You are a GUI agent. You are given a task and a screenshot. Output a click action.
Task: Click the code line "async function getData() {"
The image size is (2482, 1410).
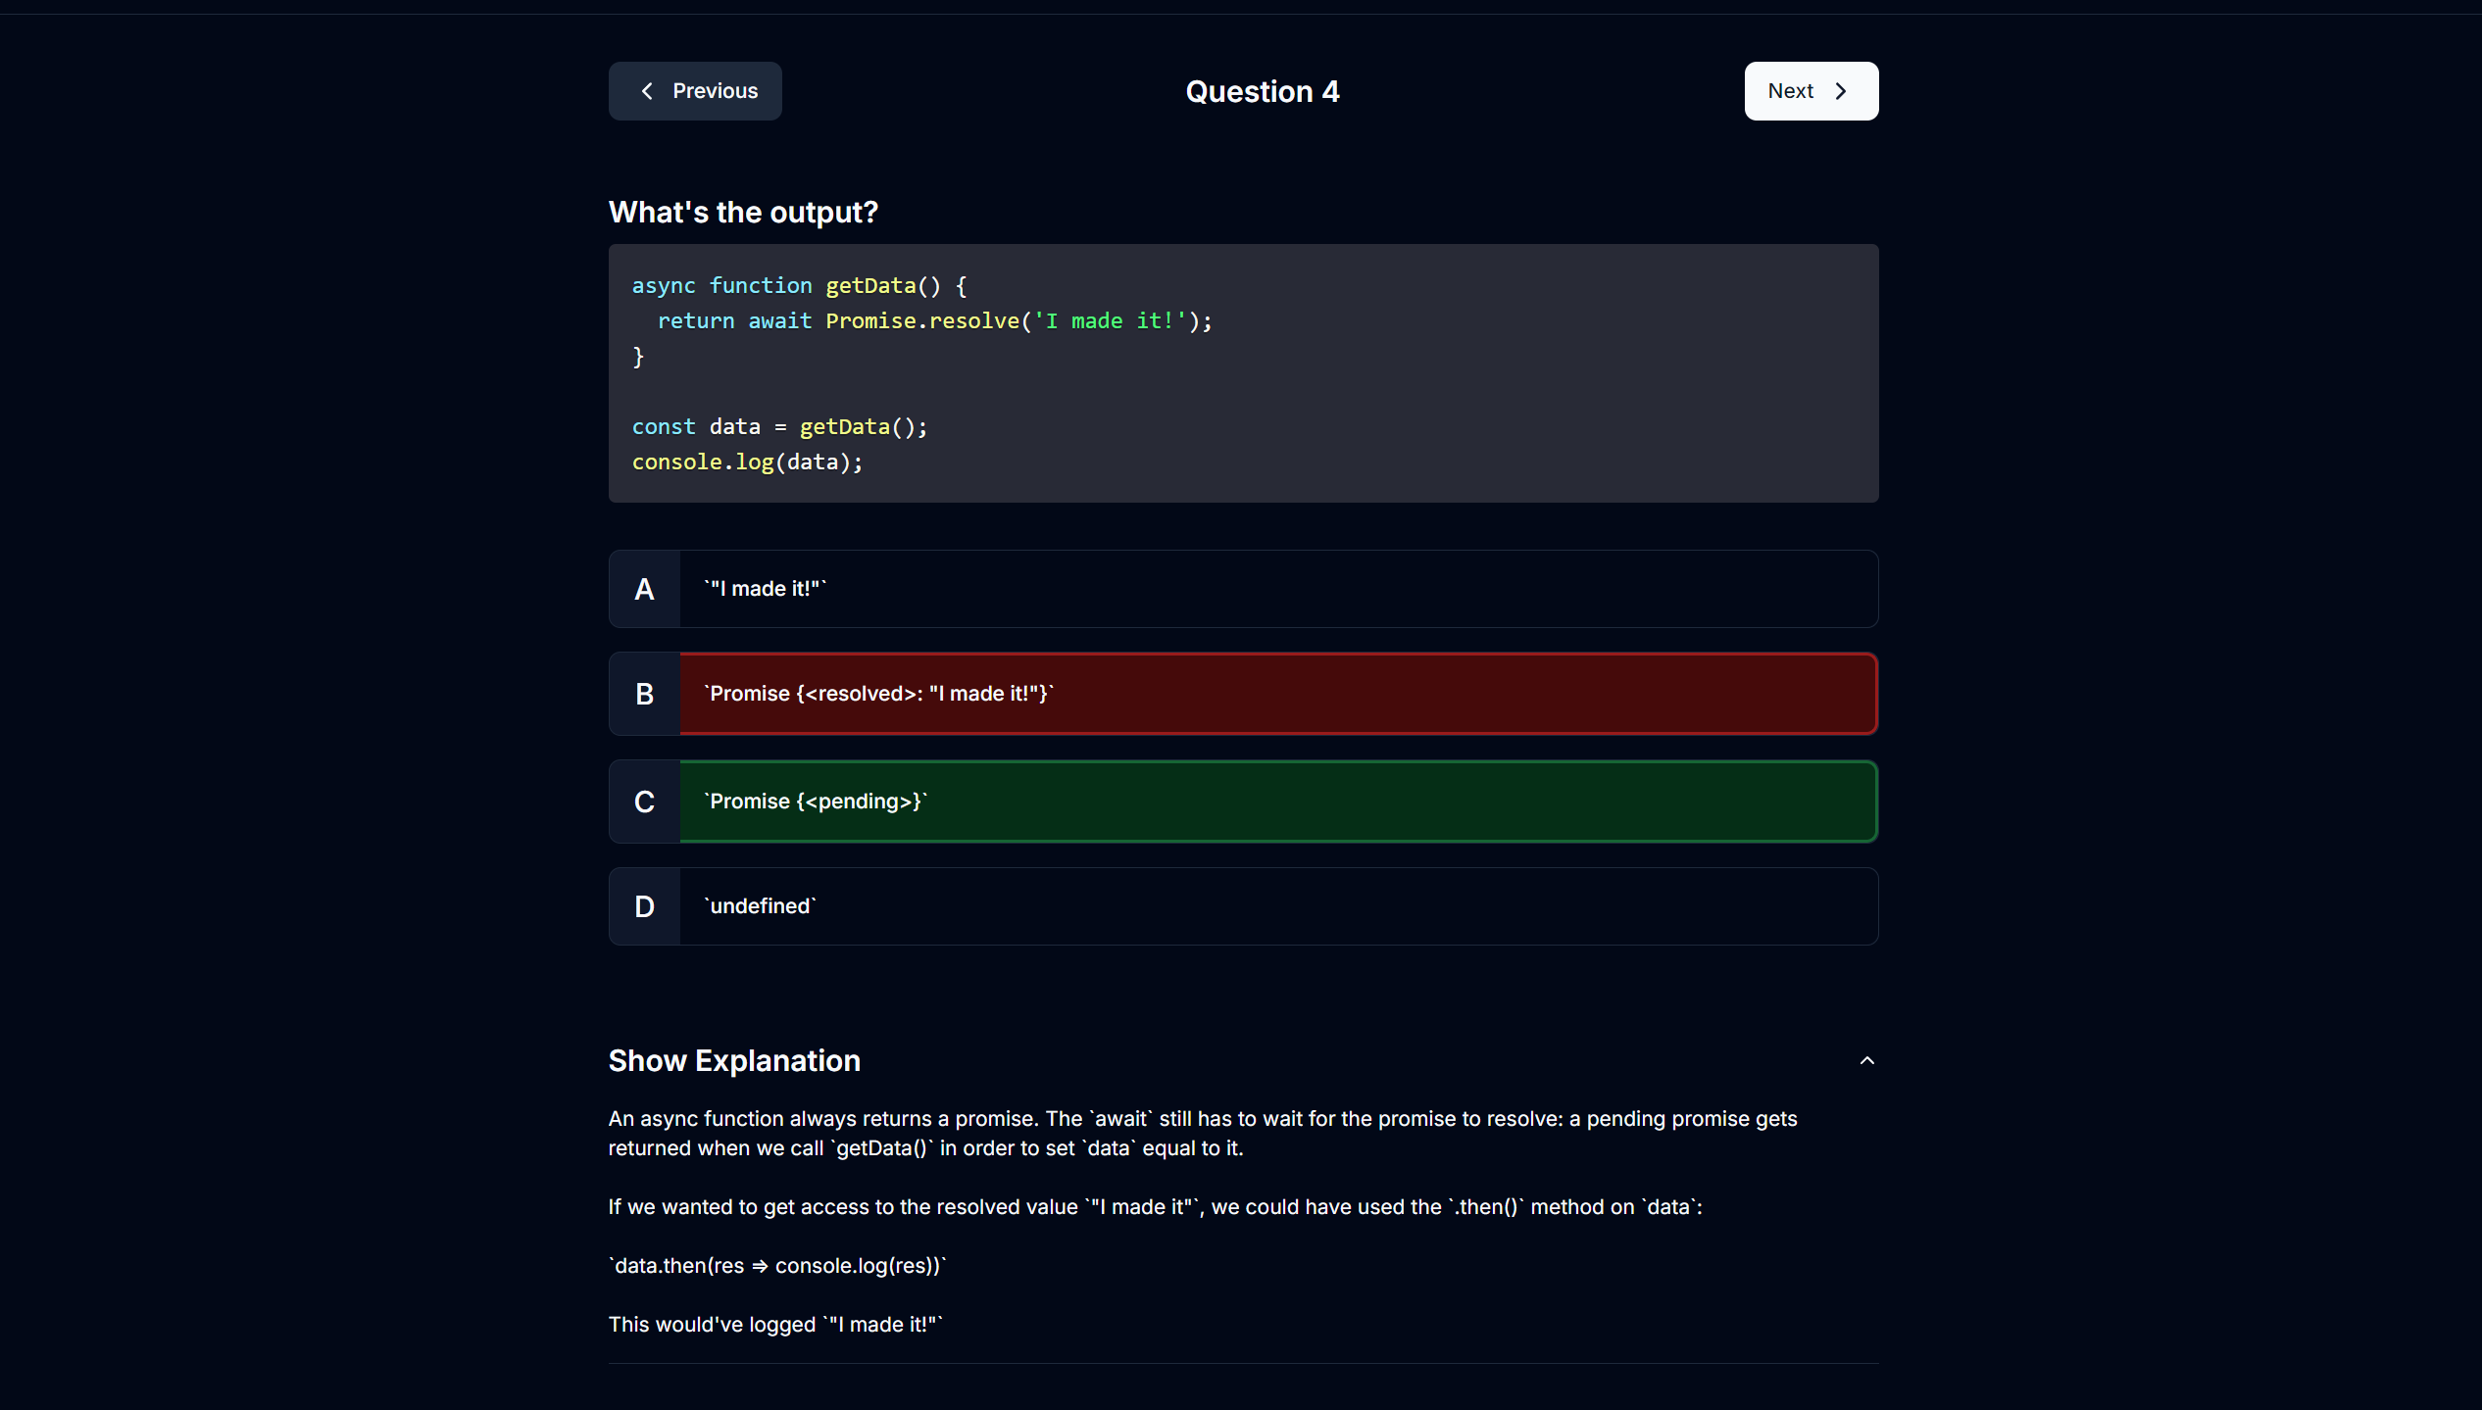tap(799, 285)
